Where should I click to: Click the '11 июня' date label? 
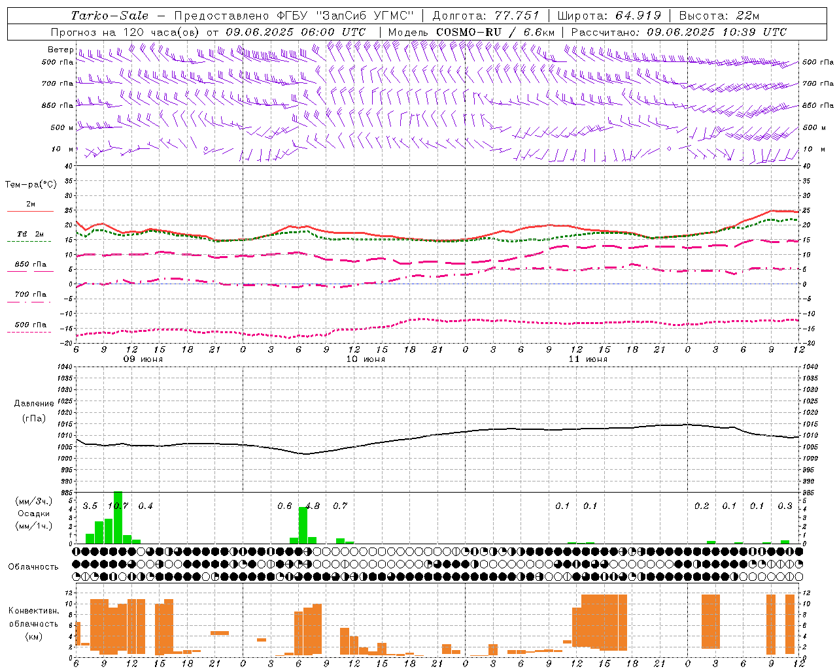point(588,359)
